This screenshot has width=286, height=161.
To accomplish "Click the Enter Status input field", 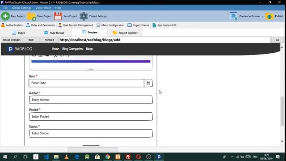I will click(x=91, y=133).
